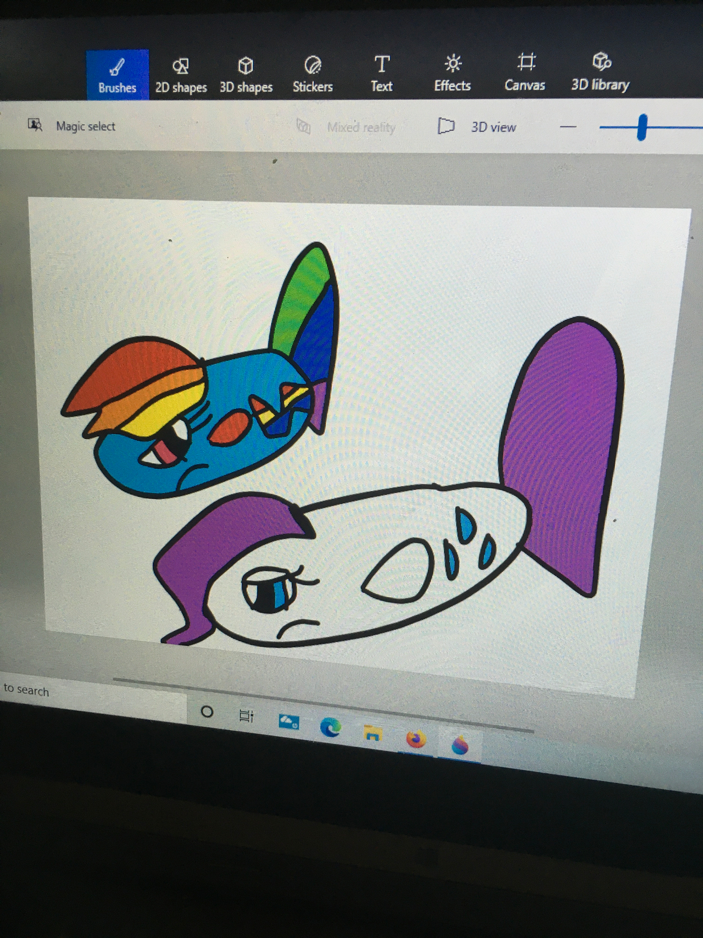703x938 pixels.
Task: Open Task View in taskbar
Action: tap(247, 716)
